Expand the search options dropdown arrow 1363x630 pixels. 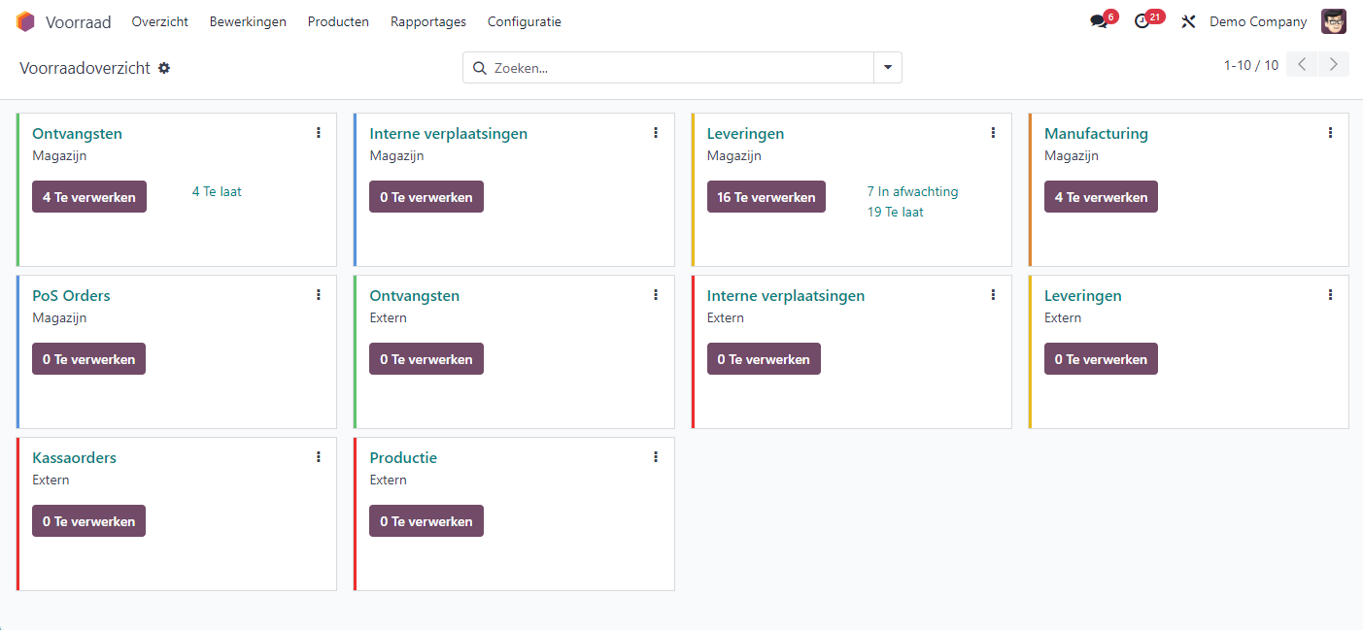coord(888,68)
